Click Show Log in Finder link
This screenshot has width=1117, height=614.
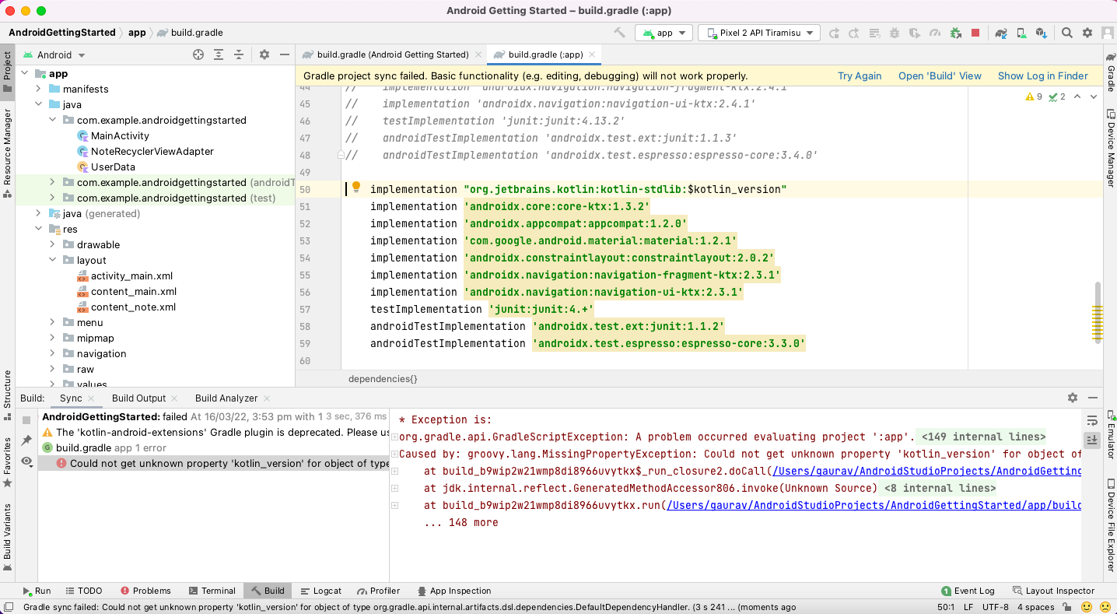(x=1043, y=75)
